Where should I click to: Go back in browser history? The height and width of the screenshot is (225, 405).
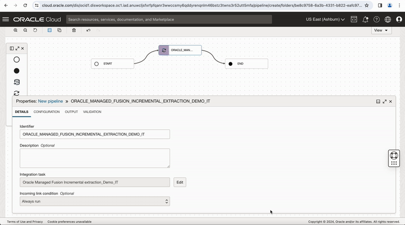6,5
